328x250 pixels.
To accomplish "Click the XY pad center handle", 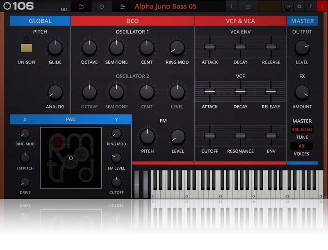I will [71, 158].
